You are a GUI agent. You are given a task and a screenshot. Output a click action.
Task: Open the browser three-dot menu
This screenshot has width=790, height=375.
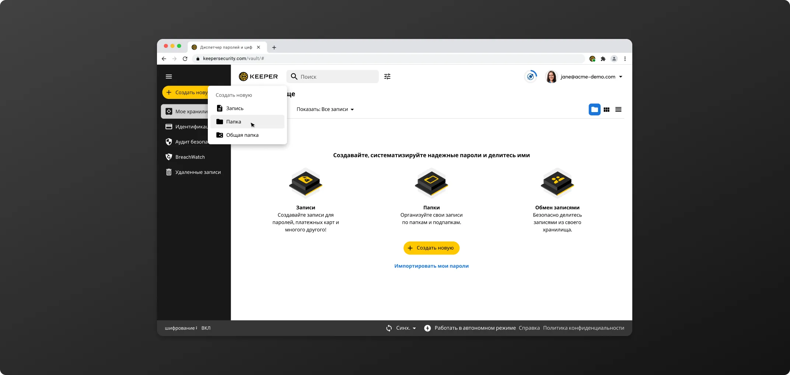pos(625,58)
